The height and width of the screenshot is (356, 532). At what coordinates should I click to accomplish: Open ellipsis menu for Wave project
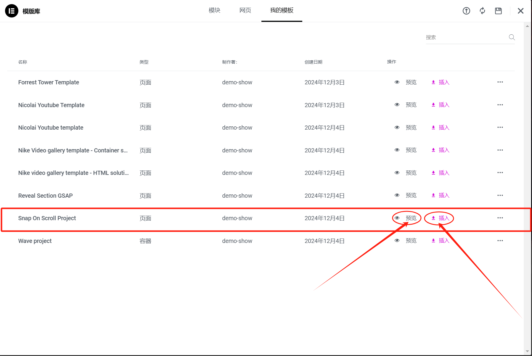[x=500, y=241]
